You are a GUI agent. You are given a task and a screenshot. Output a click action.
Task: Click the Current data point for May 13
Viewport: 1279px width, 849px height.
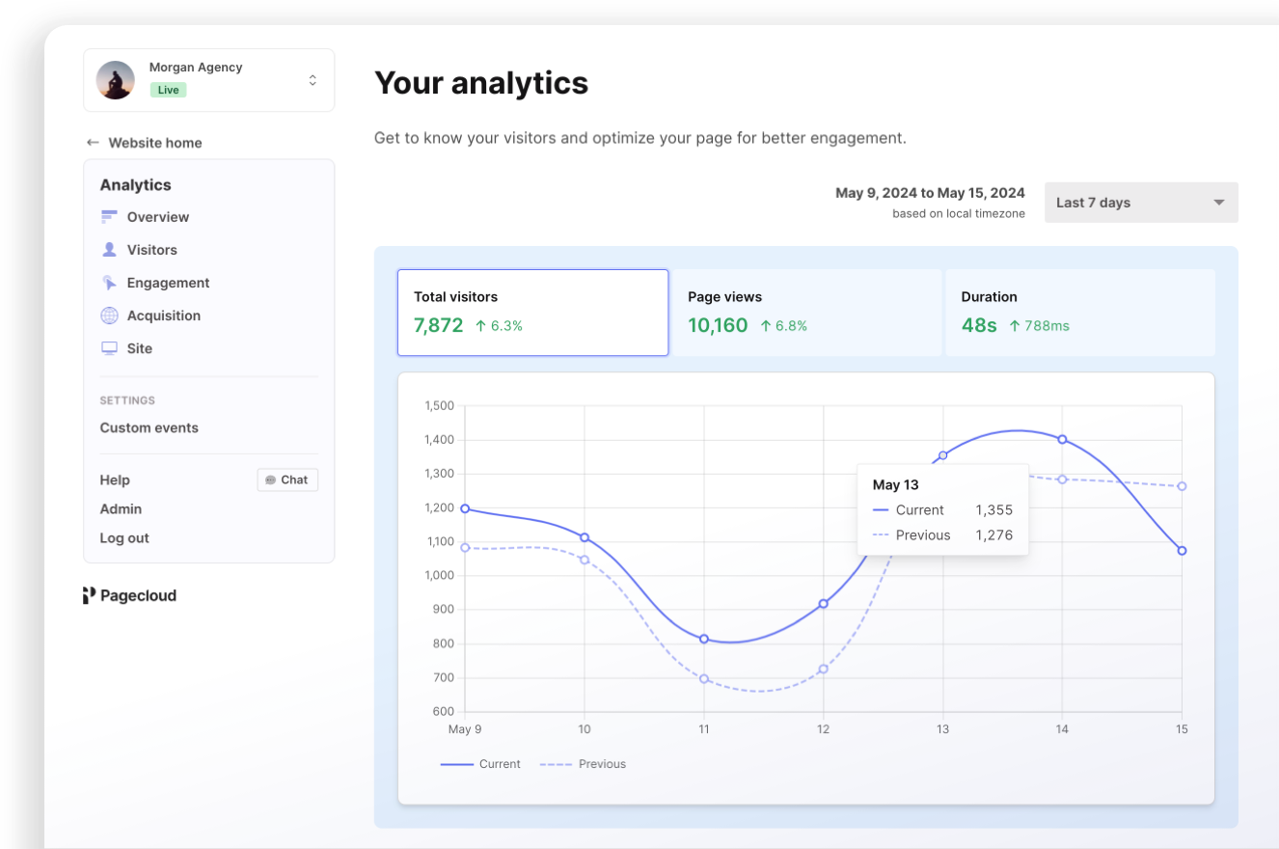pyautogui.click(x=942, y=455)
